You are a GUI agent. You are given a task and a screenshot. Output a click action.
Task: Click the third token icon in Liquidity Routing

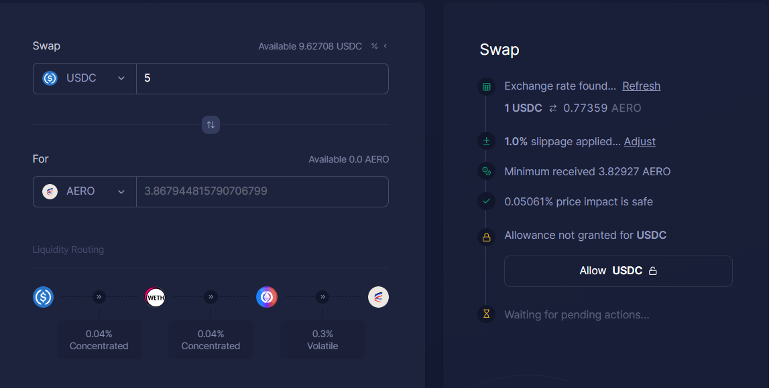tap(267, 297)
